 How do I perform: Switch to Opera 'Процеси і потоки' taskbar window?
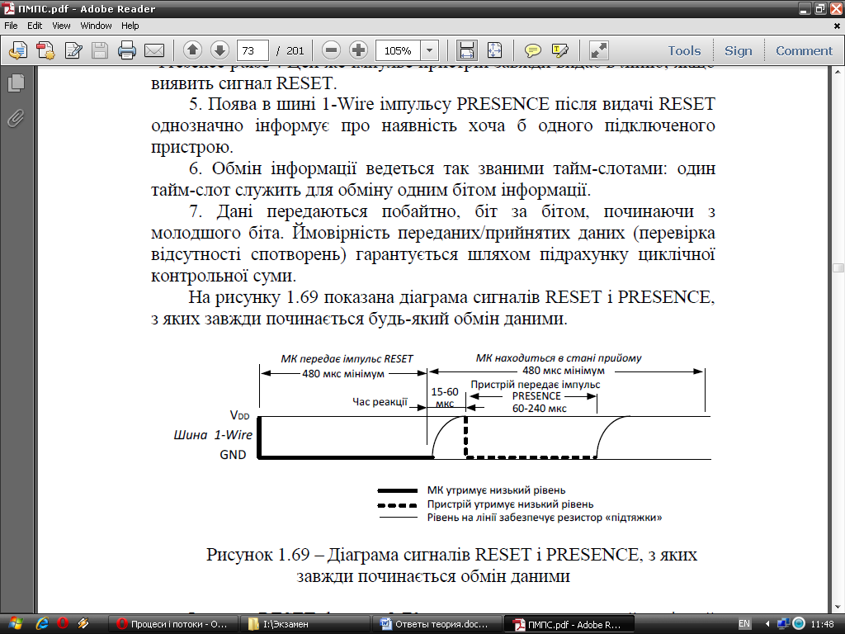pos(172,624)
